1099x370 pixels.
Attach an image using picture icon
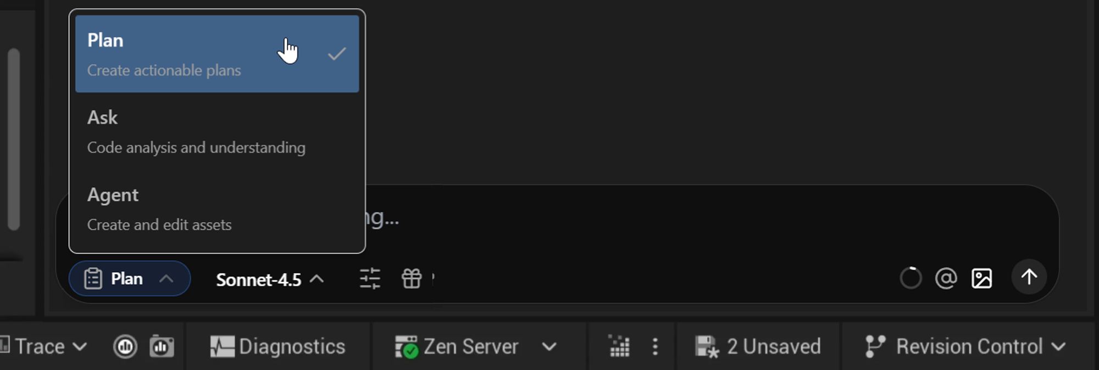pos(981,278)
